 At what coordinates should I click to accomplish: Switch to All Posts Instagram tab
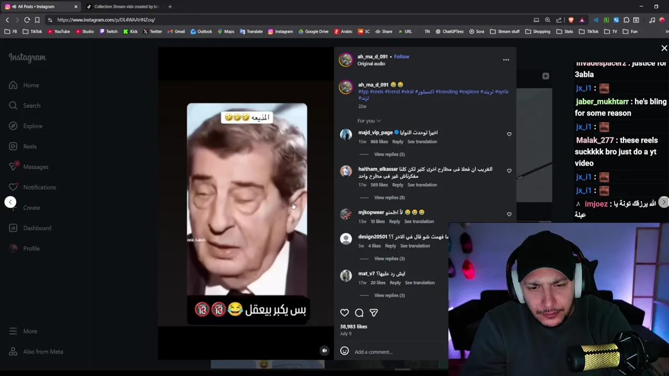(x=40, y=7)
